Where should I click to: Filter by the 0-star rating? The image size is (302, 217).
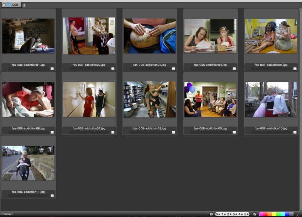tap(218, 214)
